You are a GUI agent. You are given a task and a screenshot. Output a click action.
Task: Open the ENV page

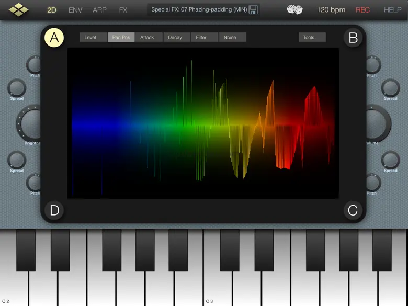(x=75, y=10)
